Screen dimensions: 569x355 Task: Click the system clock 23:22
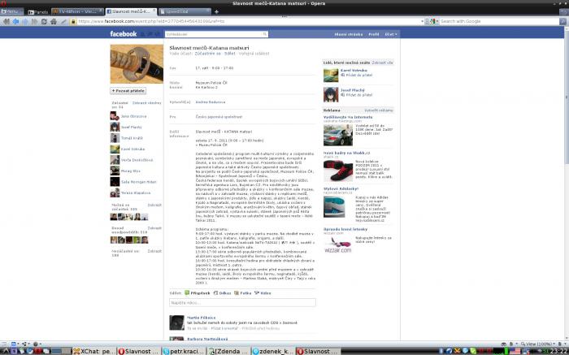558,351
